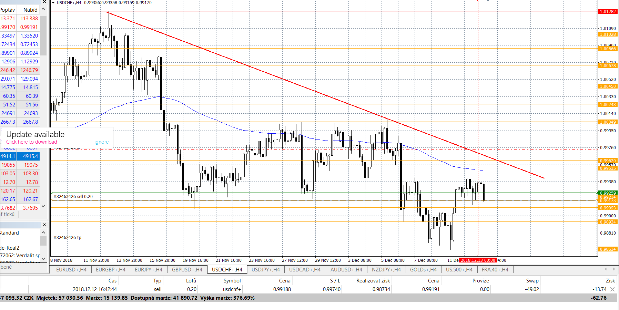Click the stop loss value 0.99740
The image size is (619, 310).
pos(332,289)
